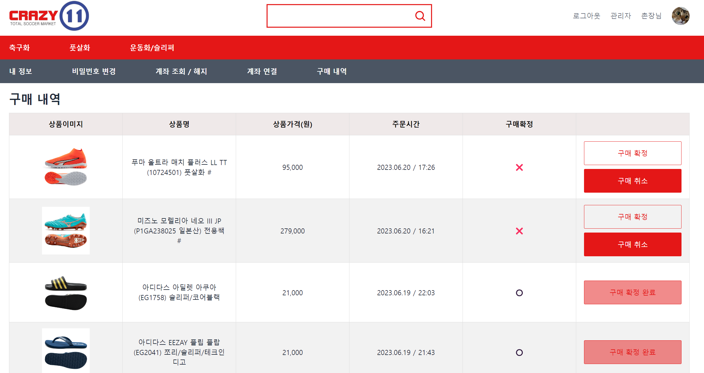Click the confirmed circle for EEZAY flip-flop
Viewport: 704px width, 373px height.
(519, 353)
